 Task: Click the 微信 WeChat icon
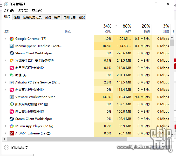click(x=12, y=75)
